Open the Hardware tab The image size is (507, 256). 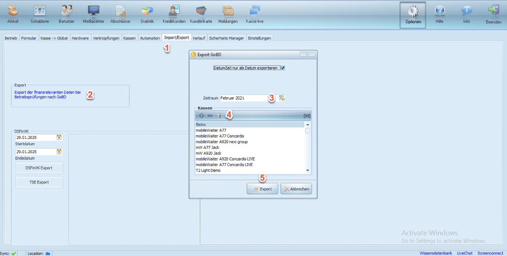80,38
